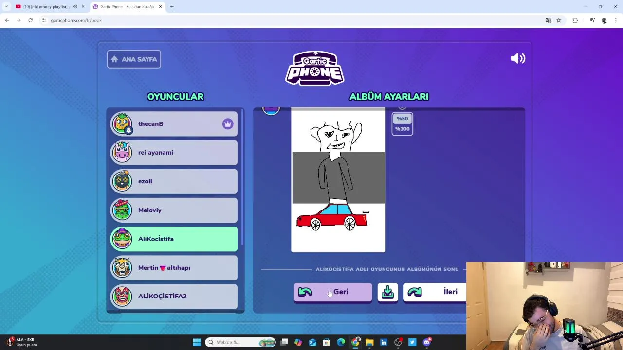Select player rei ayanami in the list
This screenshot has height=350, width=623.
174,153
